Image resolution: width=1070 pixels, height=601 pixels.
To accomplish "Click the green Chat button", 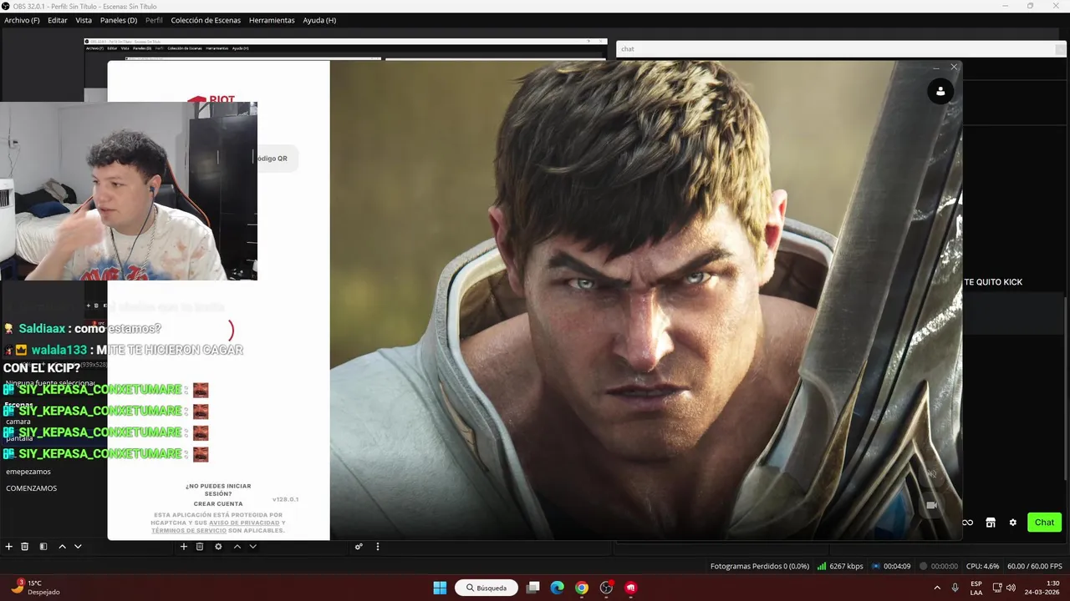I will click(1044, 523).
